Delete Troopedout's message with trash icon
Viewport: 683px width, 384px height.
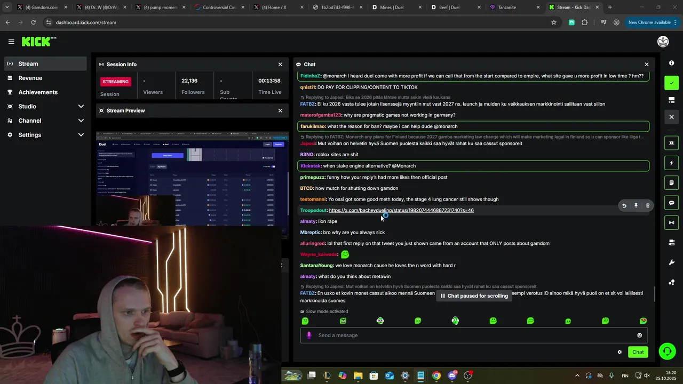648,206
